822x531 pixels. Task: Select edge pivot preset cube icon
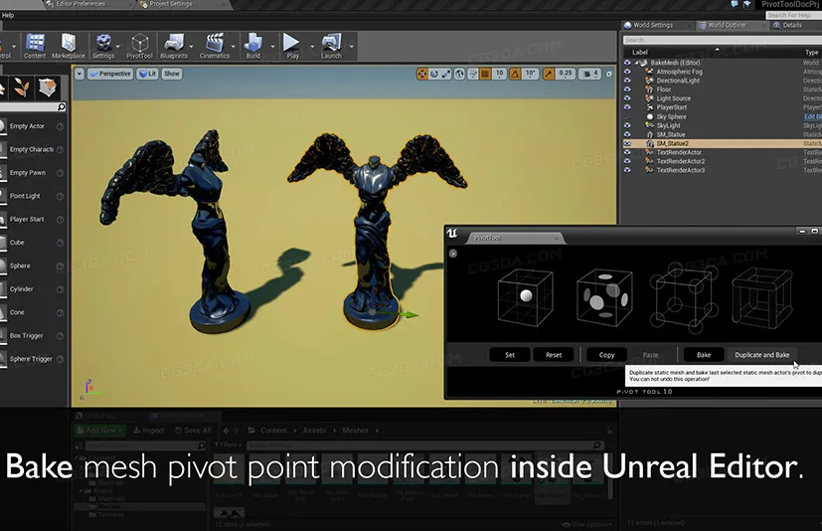[761, 297]
